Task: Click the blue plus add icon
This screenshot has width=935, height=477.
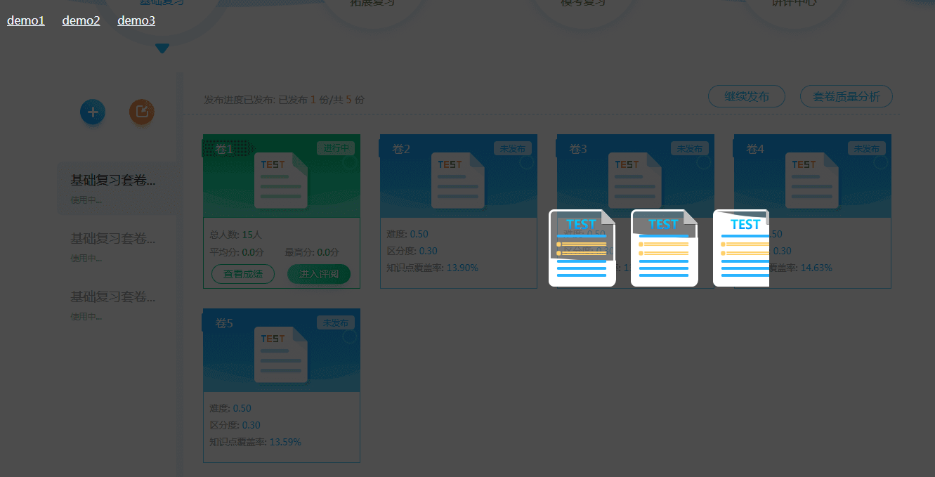Action: 93,112
